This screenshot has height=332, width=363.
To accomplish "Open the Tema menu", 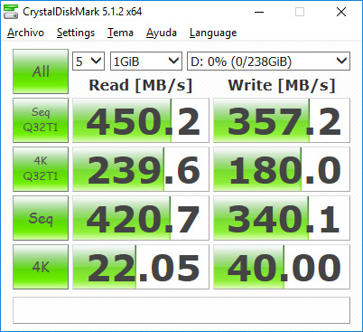I will (x=120, y=33).
